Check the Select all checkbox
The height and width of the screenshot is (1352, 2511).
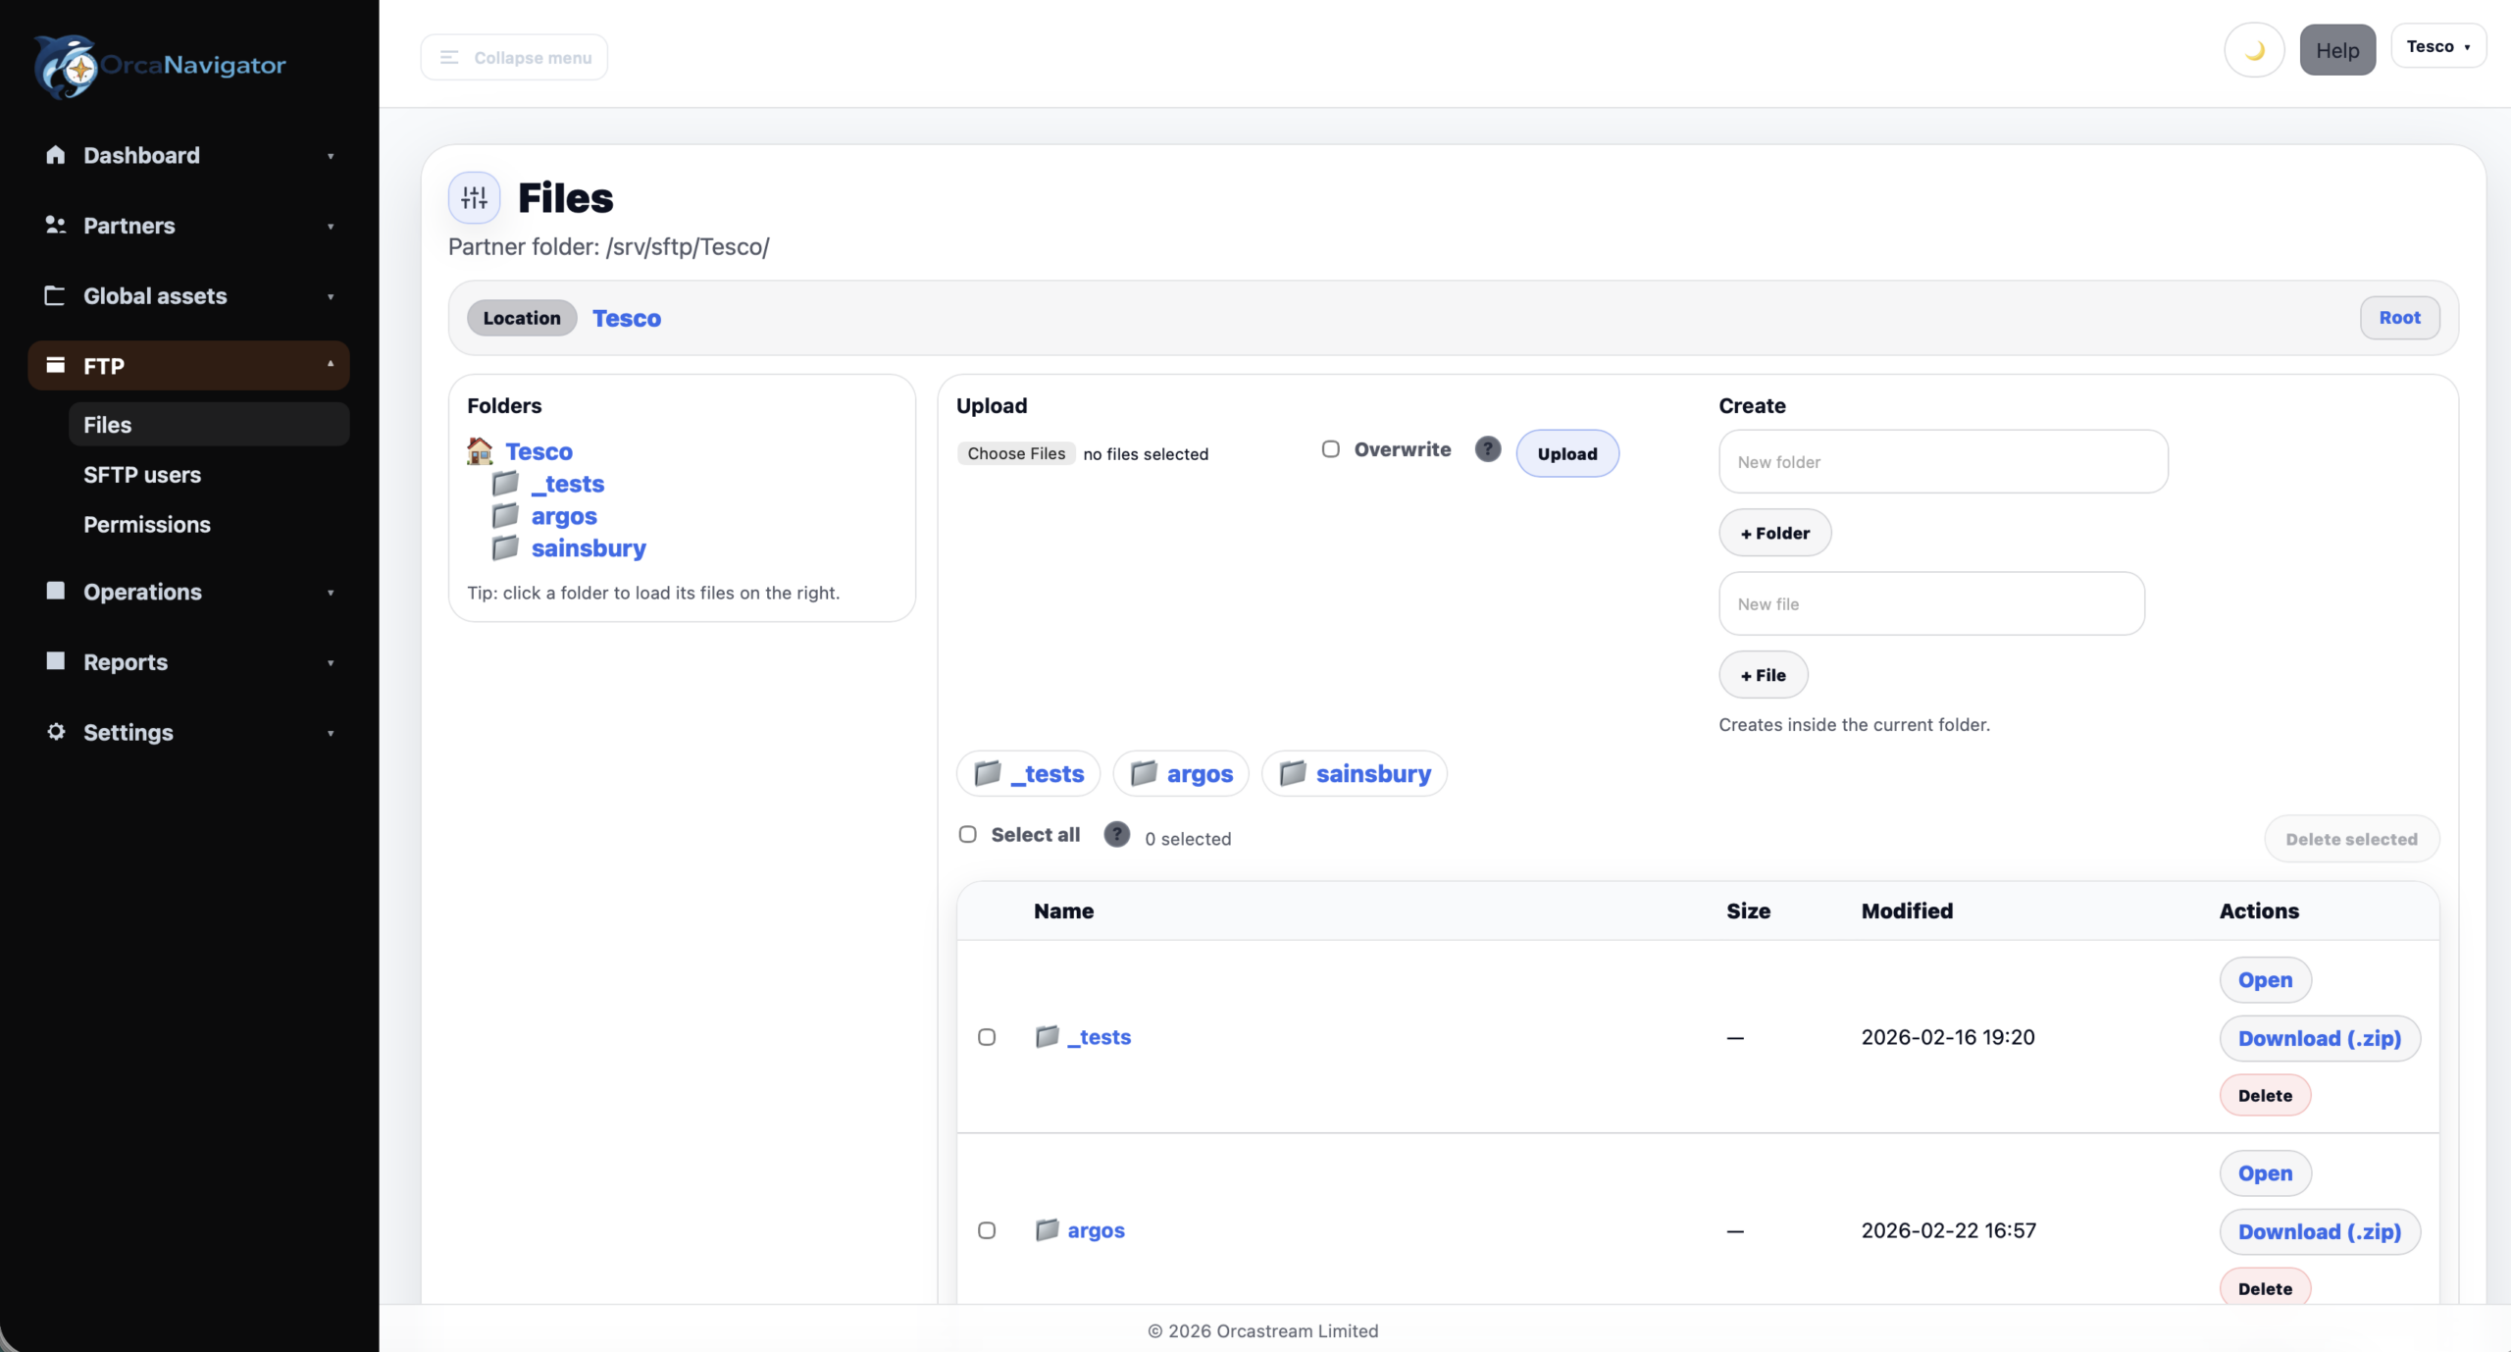click(968, 834)
